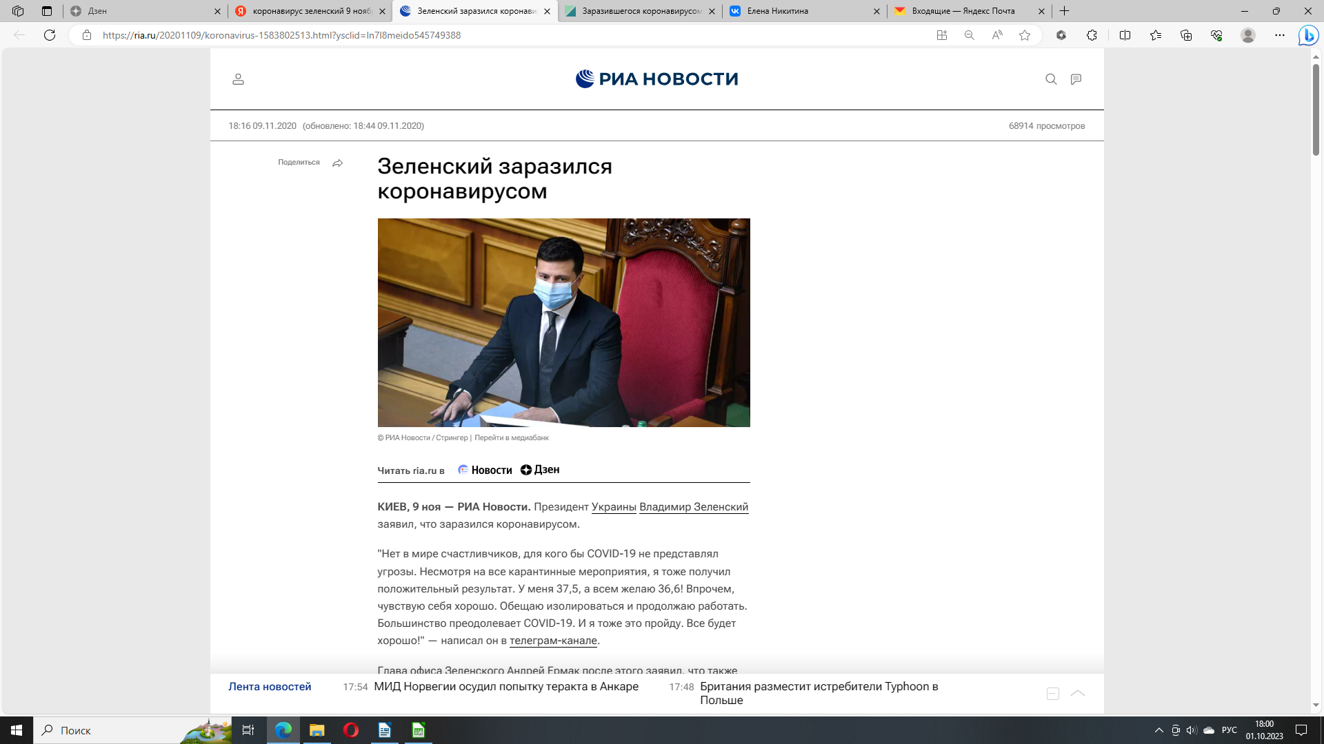Close the Дзен tab

click(217, 11)
